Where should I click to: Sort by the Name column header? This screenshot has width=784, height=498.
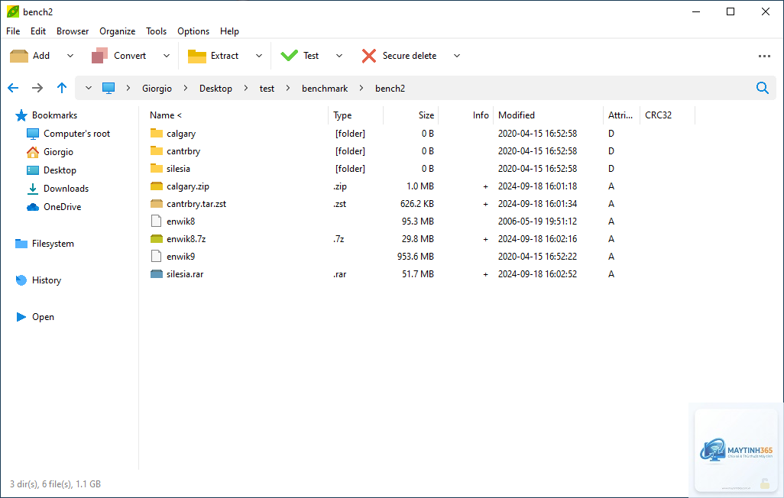pos(234,115)
